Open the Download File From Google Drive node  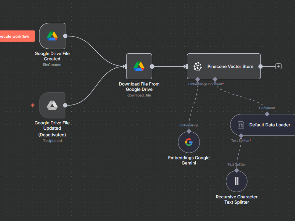click(139, 66)
